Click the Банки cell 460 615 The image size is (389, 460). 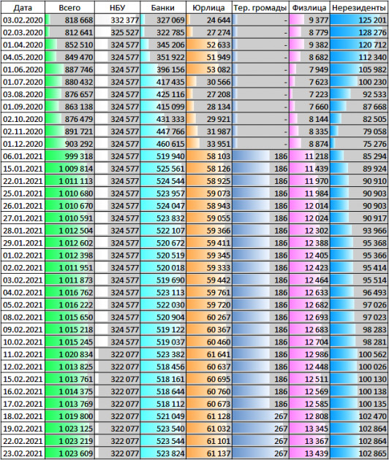163,144
